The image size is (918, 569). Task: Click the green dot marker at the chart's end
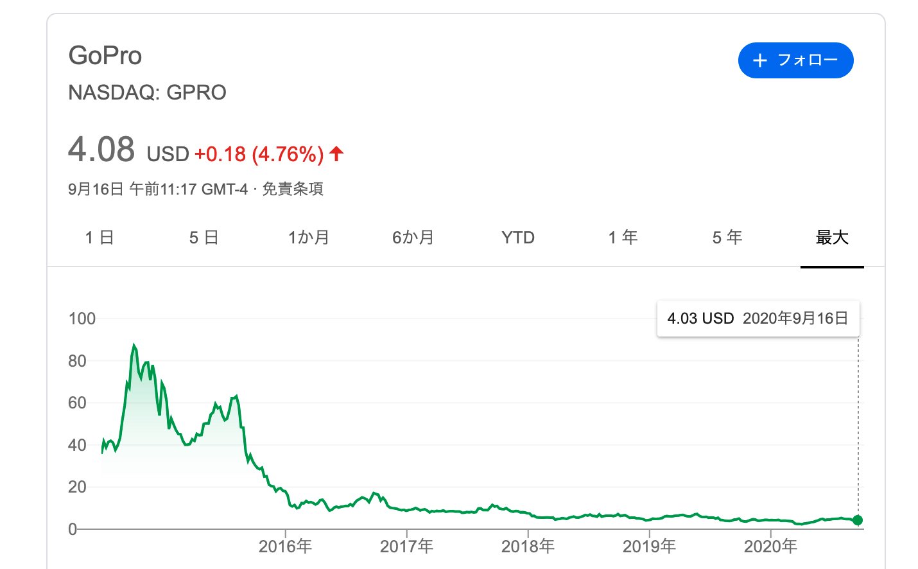point(858,520)
